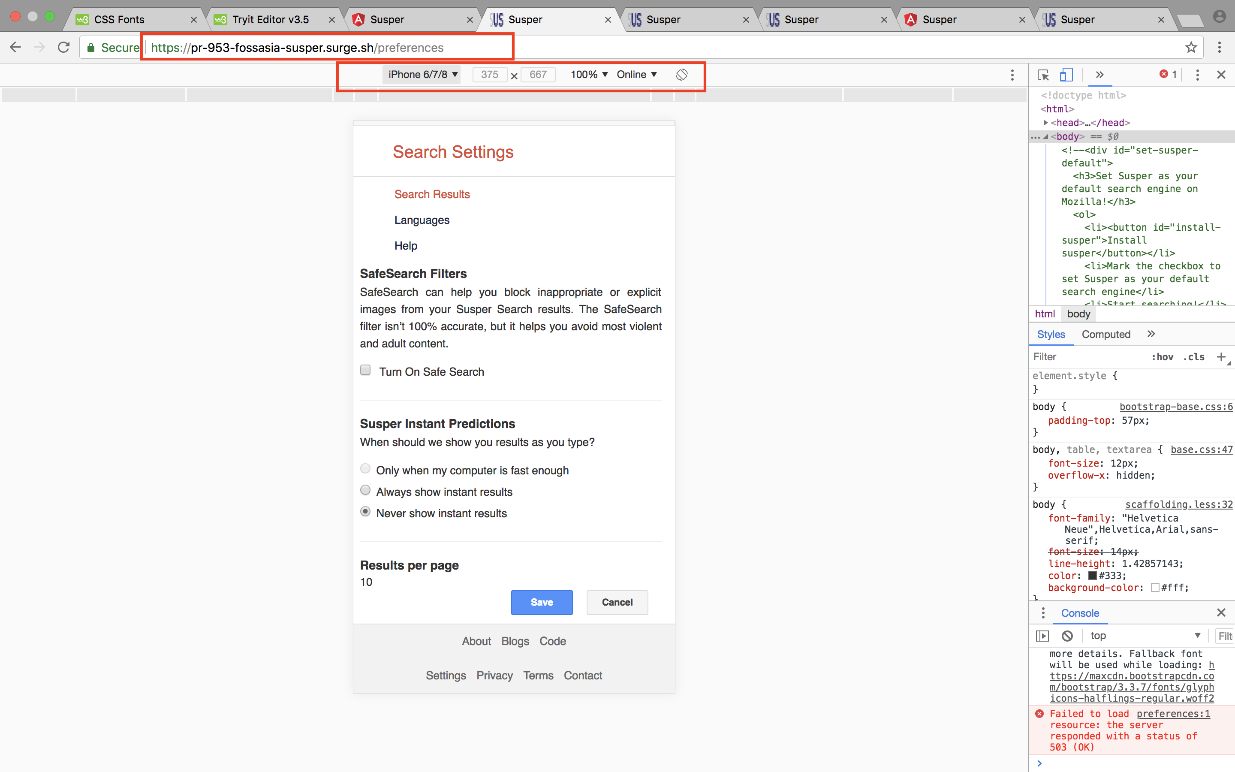Close the Tryit Editor tab
This screenshot has width=1235, height=772.
[332, 19]
